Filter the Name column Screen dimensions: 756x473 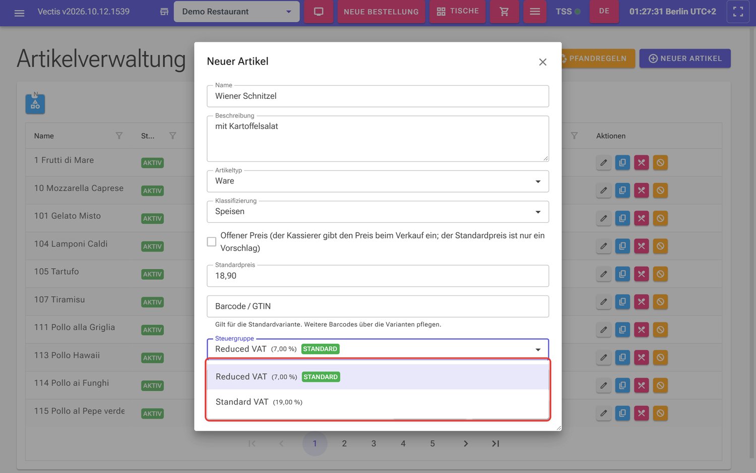[119, 136]
